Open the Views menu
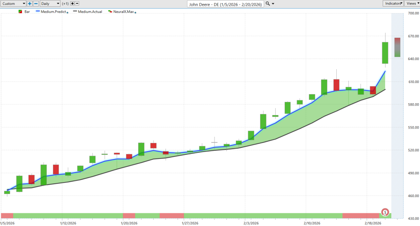 412,3
